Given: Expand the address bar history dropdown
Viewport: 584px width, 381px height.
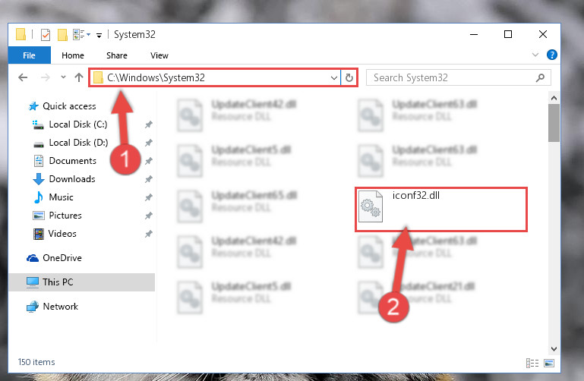Looking at the screenshot, I should coord(333,77).
